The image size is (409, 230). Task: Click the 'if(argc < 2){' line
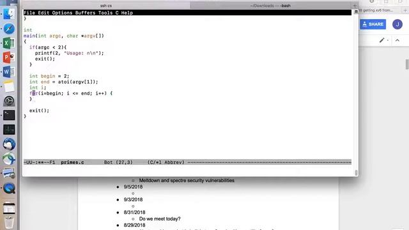pyautogui.click(x=48, y=47)
